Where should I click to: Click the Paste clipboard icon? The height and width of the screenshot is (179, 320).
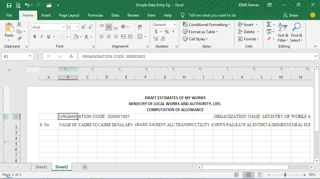point(9,28)
